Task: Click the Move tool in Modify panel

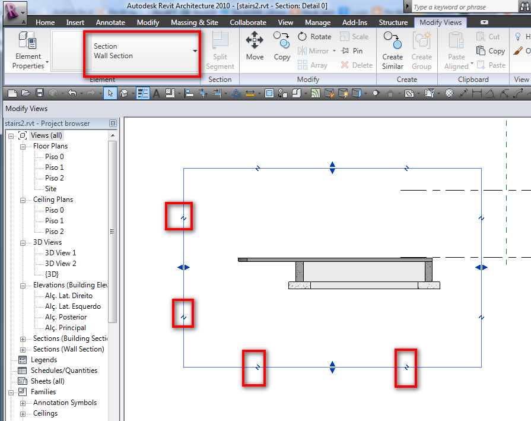Action: [255, 46]
